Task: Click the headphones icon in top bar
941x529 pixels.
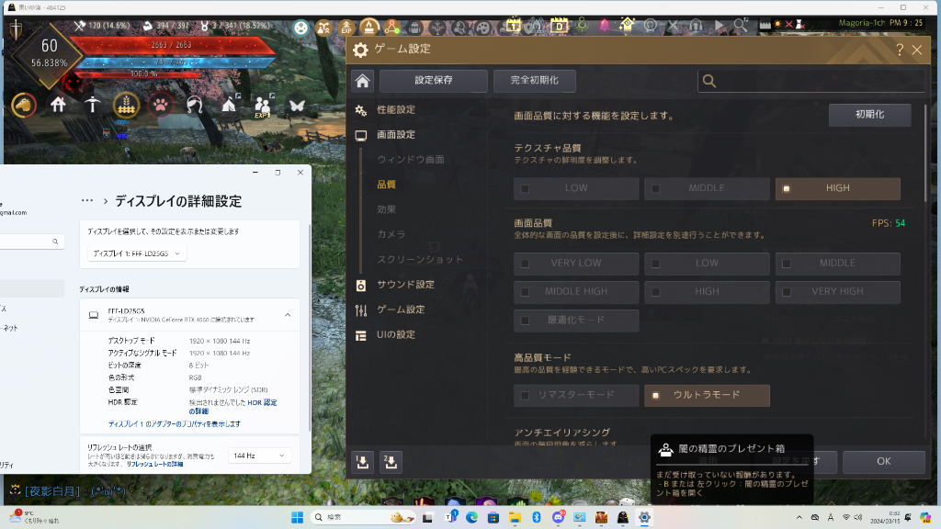Action: [x=696, y=26]
